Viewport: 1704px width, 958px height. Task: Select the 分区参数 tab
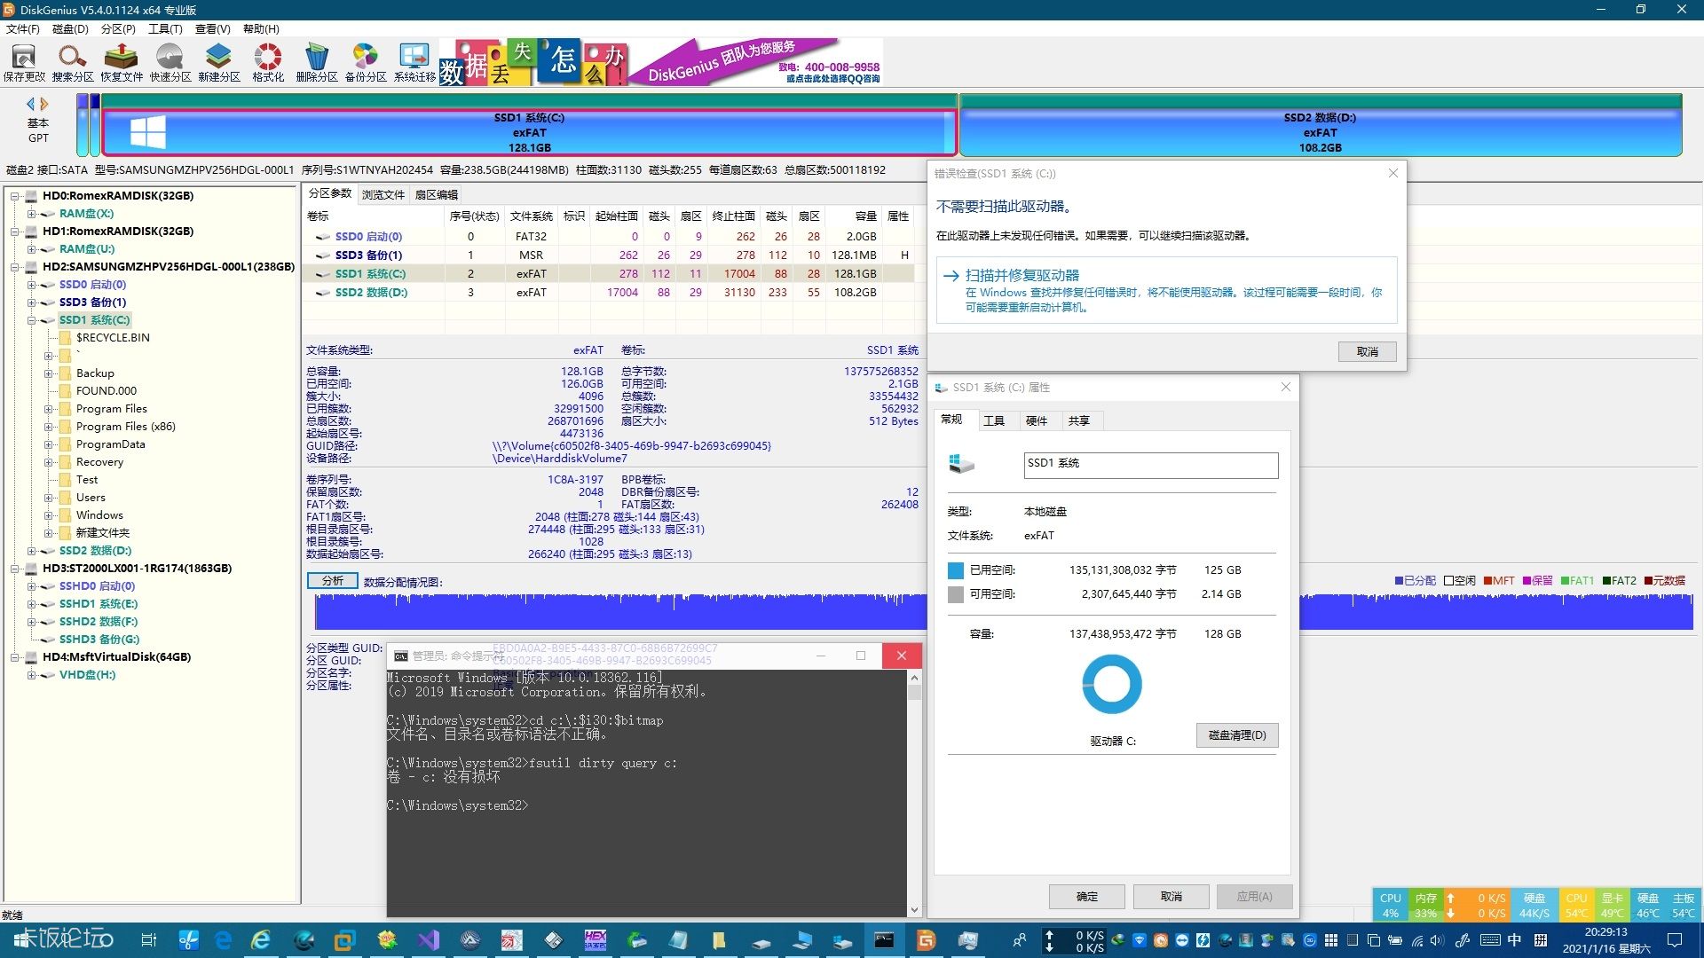[330, 194]
